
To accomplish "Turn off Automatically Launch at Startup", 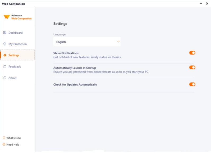I will tap(192, 67).
